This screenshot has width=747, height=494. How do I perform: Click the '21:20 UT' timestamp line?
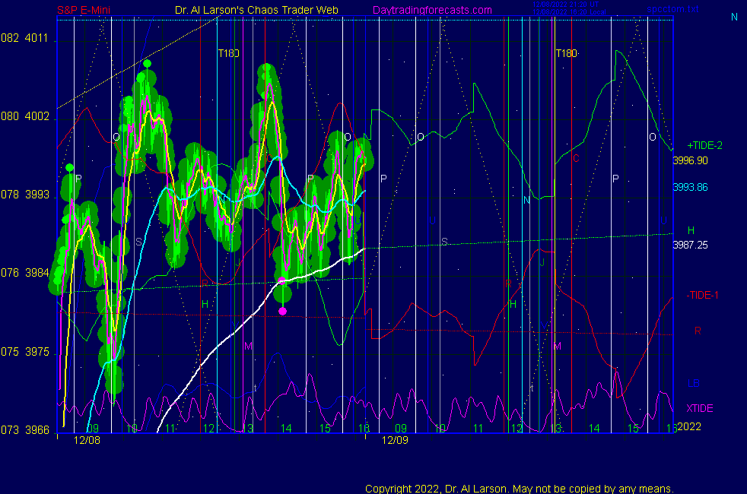point(565,5)
